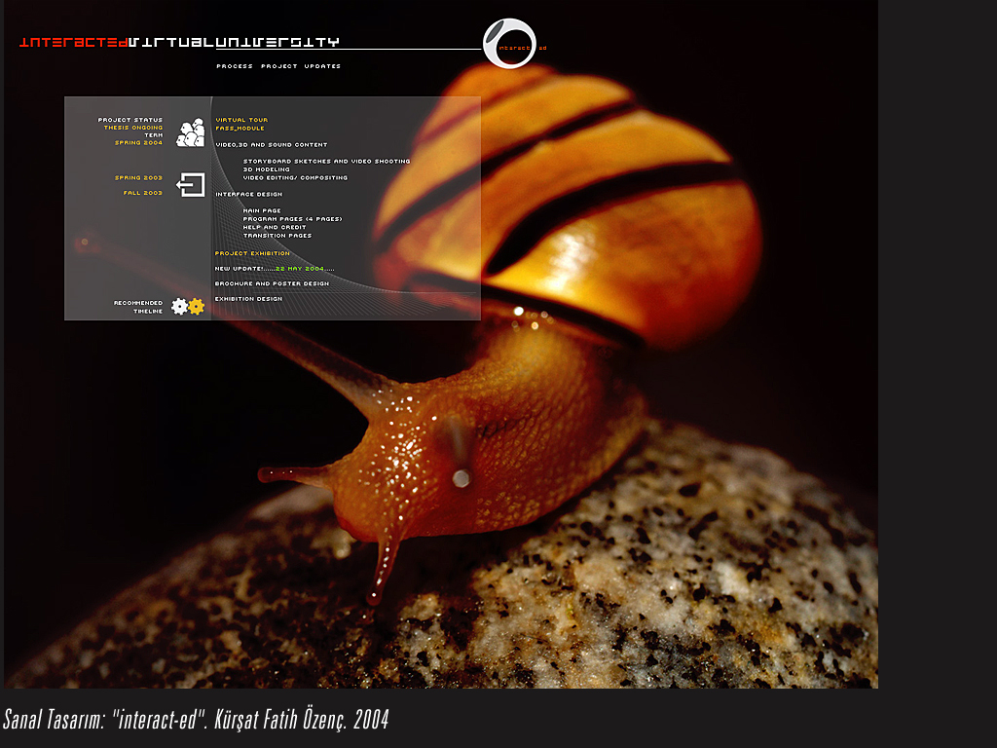Select the Fall 2003 term

click(x=142, y=193)
